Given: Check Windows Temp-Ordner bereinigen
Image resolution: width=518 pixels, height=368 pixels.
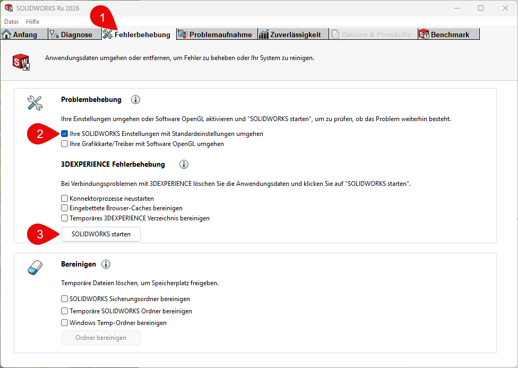Looking at the screenshot, I should pos(65,323).
